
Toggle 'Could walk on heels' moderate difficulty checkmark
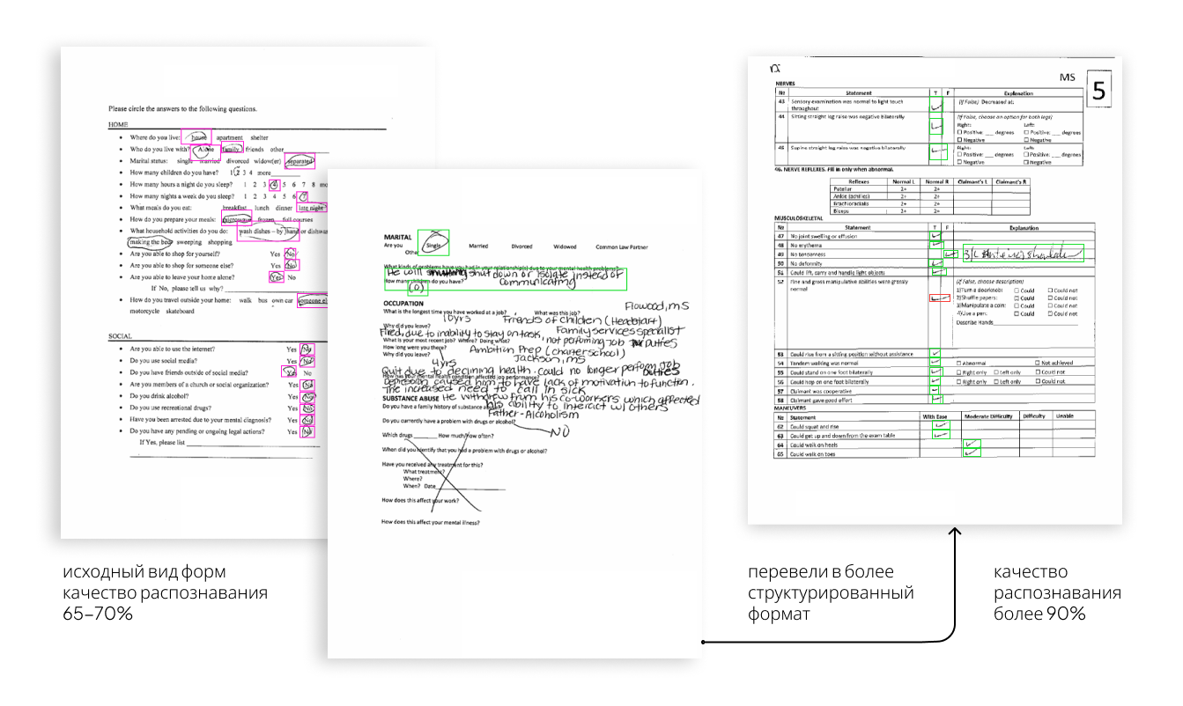[972, 445]
